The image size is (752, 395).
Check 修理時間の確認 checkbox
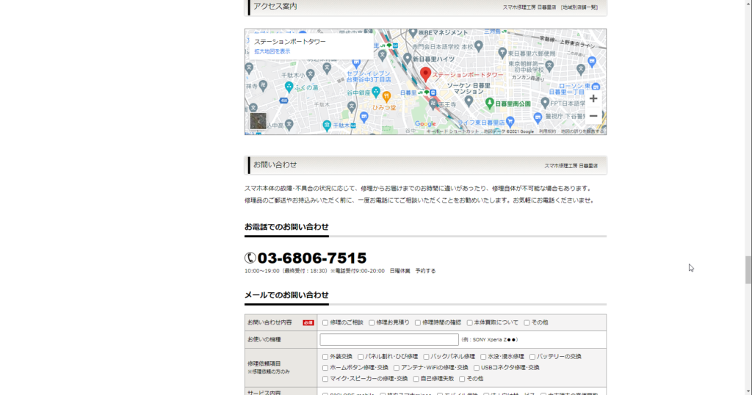(x=418, y=322)
